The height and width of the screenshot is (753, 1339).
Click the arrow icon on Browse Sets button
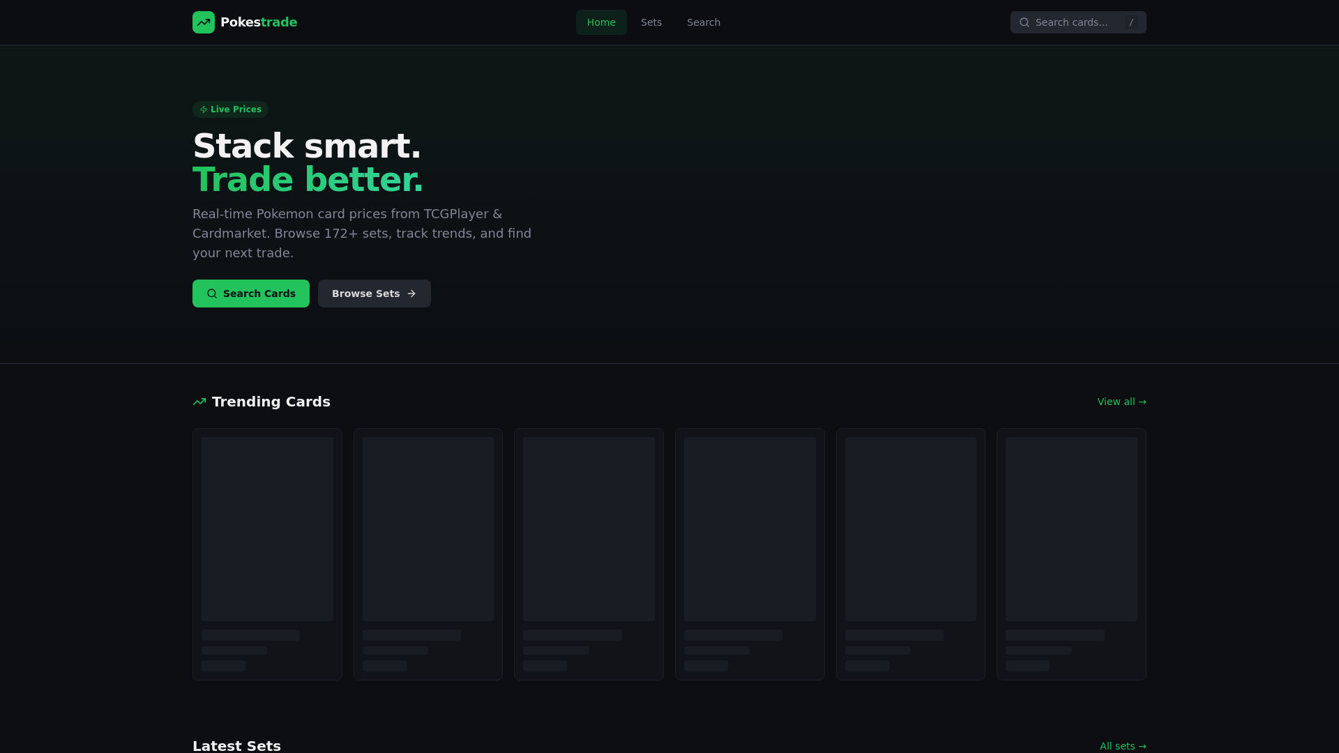click(x=411, y=294)
